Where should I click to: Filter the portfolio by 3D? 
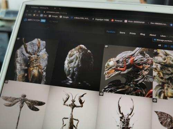click(166, 46)
